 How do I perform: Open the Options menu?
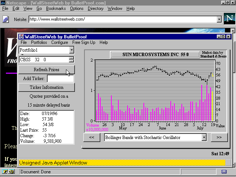[x=77, y=8]
